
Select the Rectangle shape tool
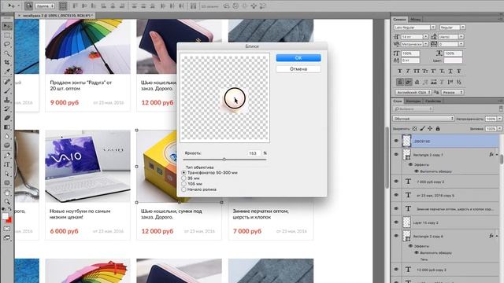7,182
